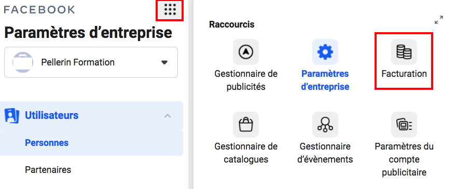This screenshot has width=456, height=189.
Task: Click the blue Paramètres d'entreprise label
Action: 325,80
